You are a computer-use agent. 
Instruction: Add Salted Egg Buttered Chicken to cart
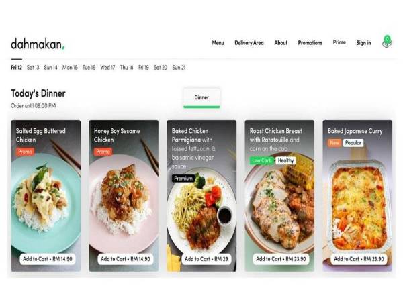point(48,259)
